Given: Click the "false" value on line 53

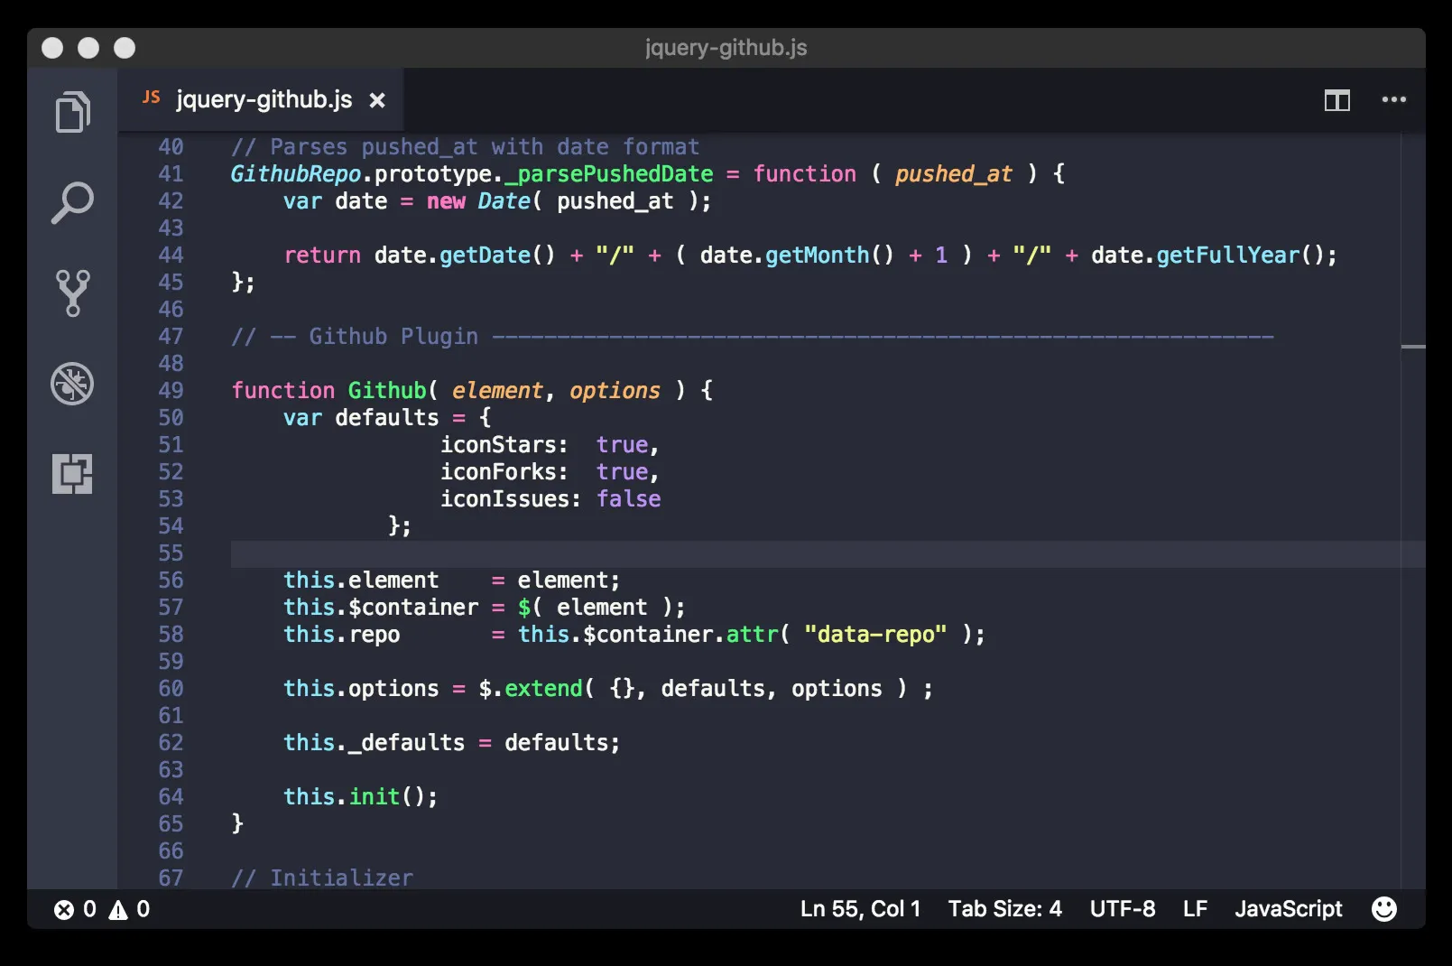Looking at the screenshot, I should [x=628, y=498].
